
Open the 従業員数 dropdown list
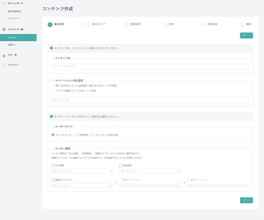pos(150,171)
